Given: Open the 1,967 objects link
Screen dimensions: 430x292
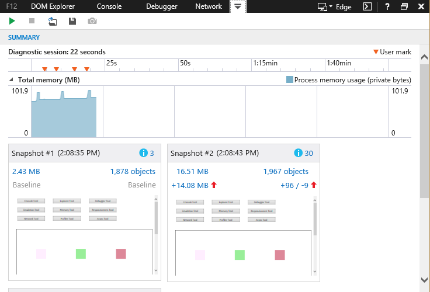Looking at the screenshot, I should (286, 172).
